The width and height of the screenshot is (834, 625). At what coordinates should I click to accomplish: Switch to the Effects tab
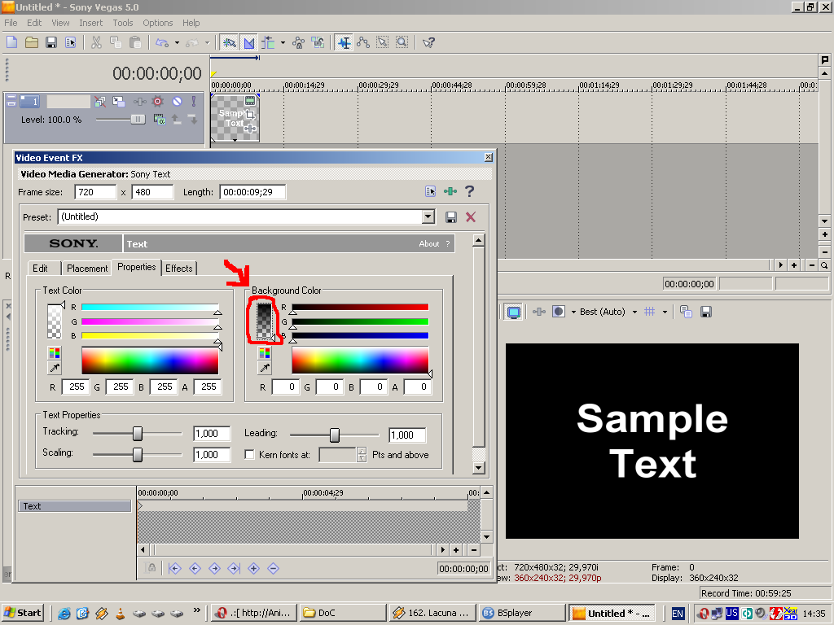pyautogui.click(x=178, y=269)
